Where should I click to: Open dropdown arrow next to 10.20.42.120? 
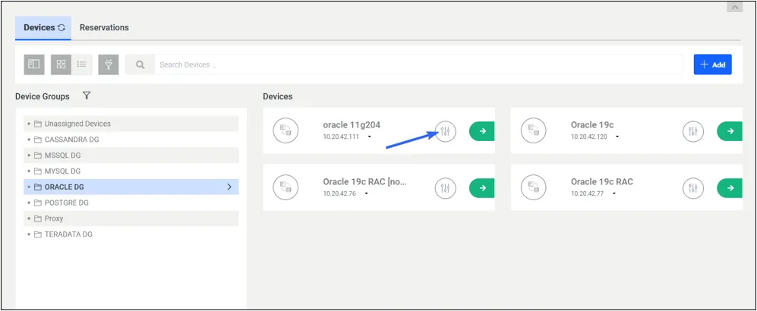(x=617, y=137)
